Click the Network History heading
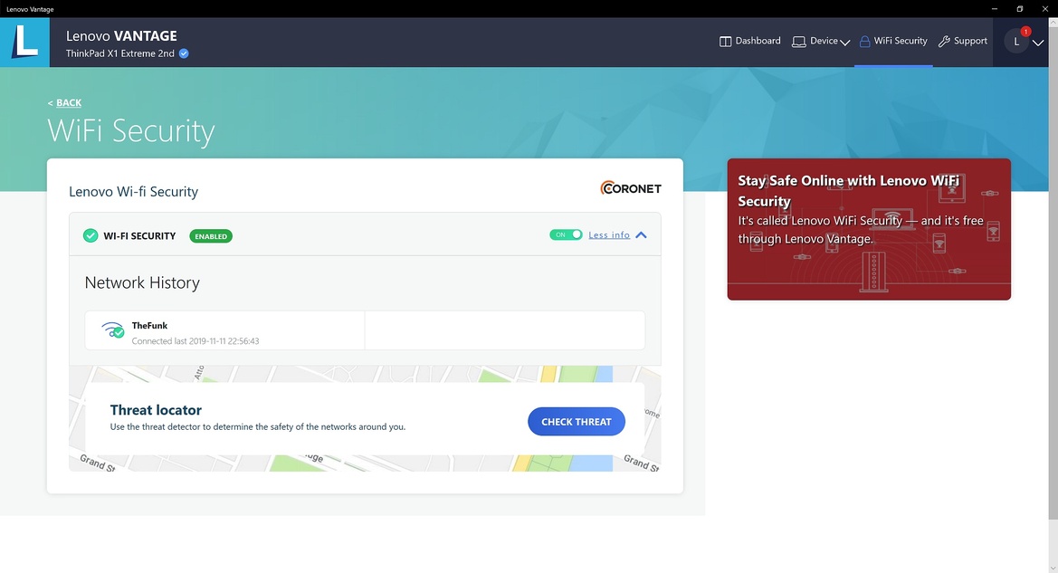 pyautogui.click(x=142, y=282)
